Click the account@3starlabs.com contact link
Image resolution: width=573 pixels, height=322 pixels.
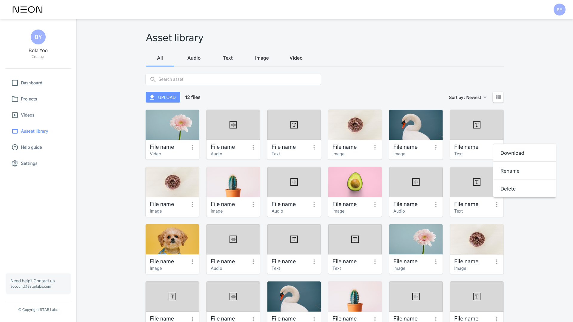(x=31, y=287)
